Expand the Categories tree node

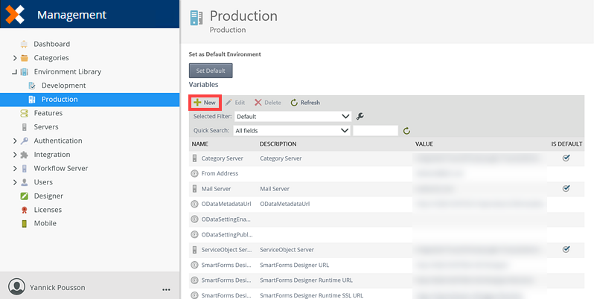pos(15,58)
